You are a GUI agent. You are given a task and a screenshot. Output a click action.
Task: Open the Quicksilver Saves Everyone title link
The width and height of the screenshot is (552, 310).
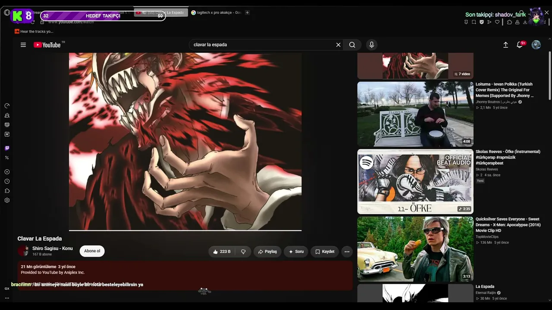(x=508, y=225)
